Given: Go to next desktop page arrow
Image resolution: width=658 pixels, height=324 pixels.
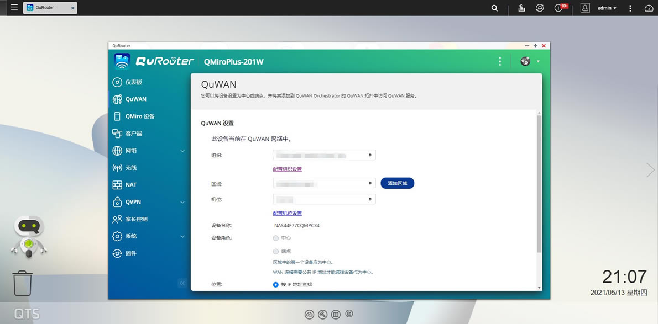Looking at the screenshot, I should (x=650, y=170).
